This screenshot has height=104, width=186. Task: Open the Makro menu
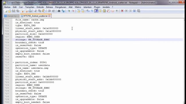(78, 7)
